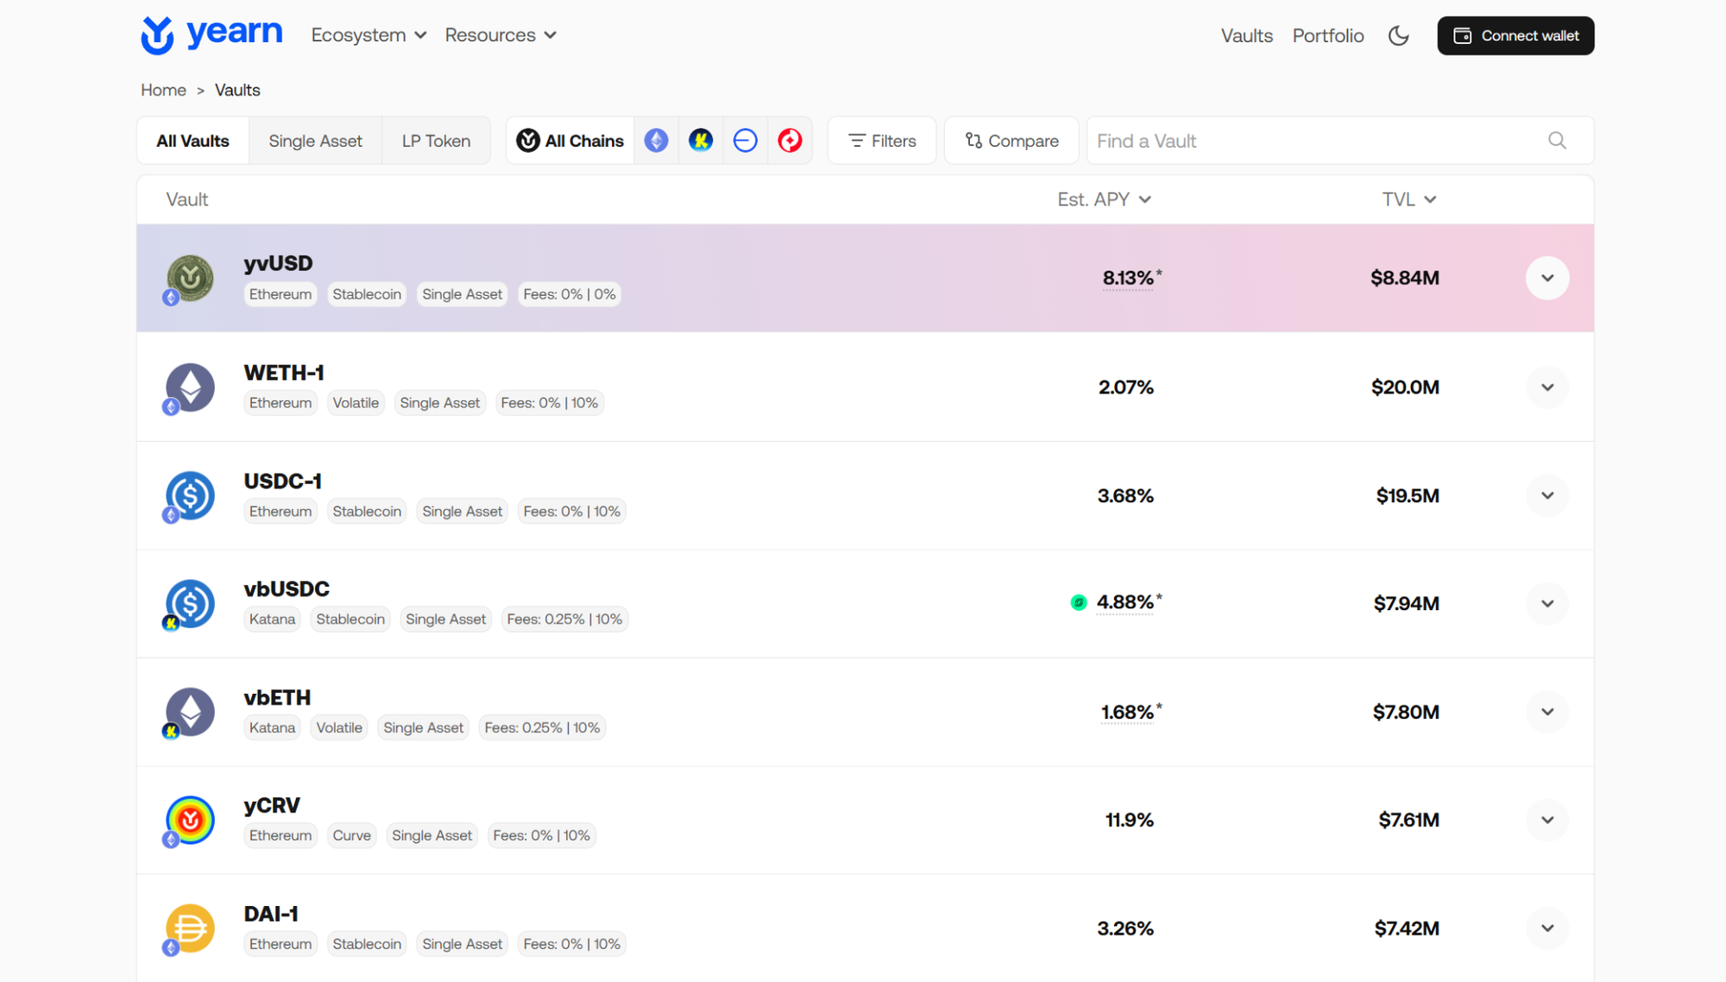This screenshot has width=1726, height=982.
Task: Click the green dot beside 4.88% APY
Action: 1079,602
